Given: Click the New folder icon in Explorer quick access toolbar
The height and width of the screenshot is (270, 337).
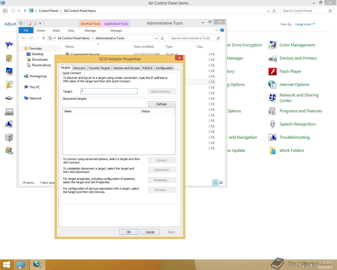Looking at the screenshot, I should coord(35,23).
